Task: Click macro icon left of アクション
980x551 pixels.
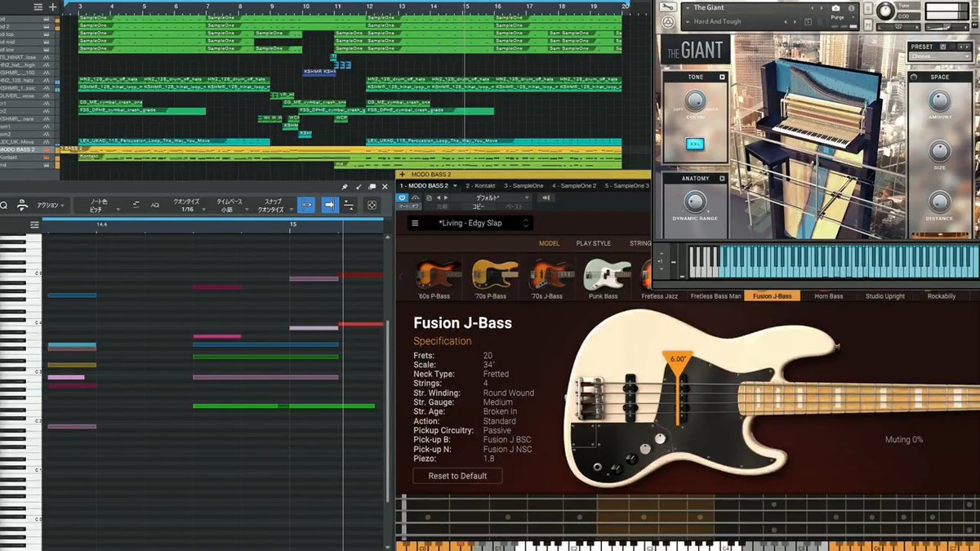Action: pos(22,205)
